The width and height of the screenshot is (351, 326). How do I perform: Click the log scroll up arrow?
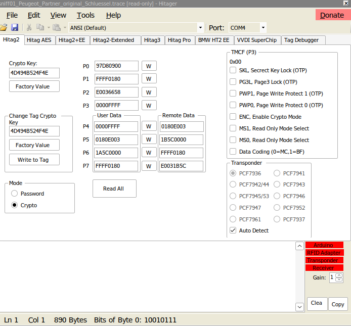(299, 246)
